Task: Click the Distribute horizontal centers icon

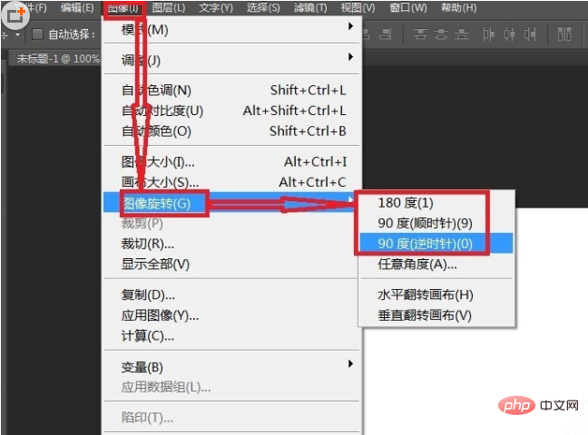Action: point(509,34)
